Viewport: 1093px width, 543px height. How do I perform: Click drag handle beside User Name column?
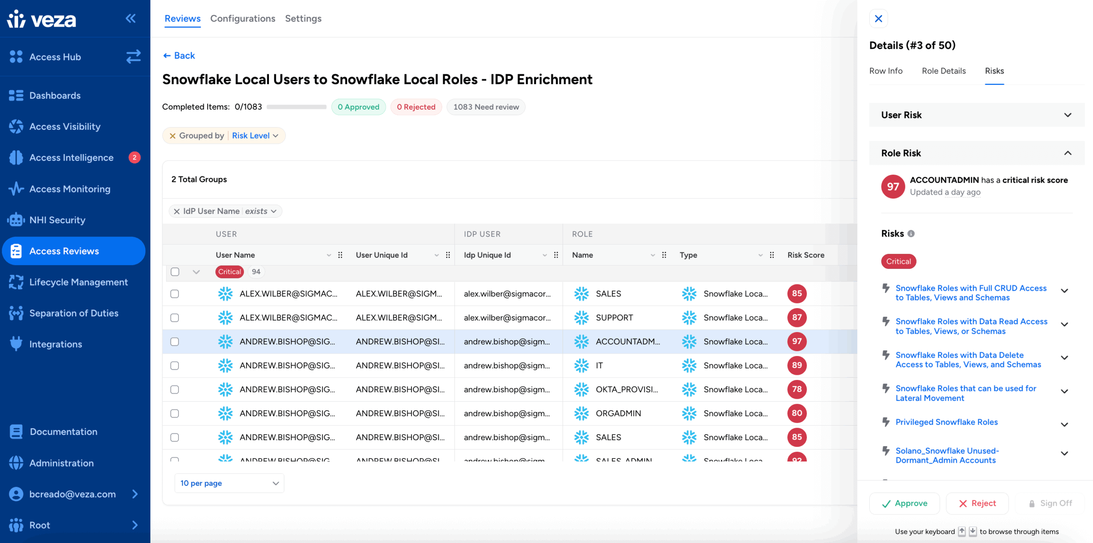(x=340, y=255)
